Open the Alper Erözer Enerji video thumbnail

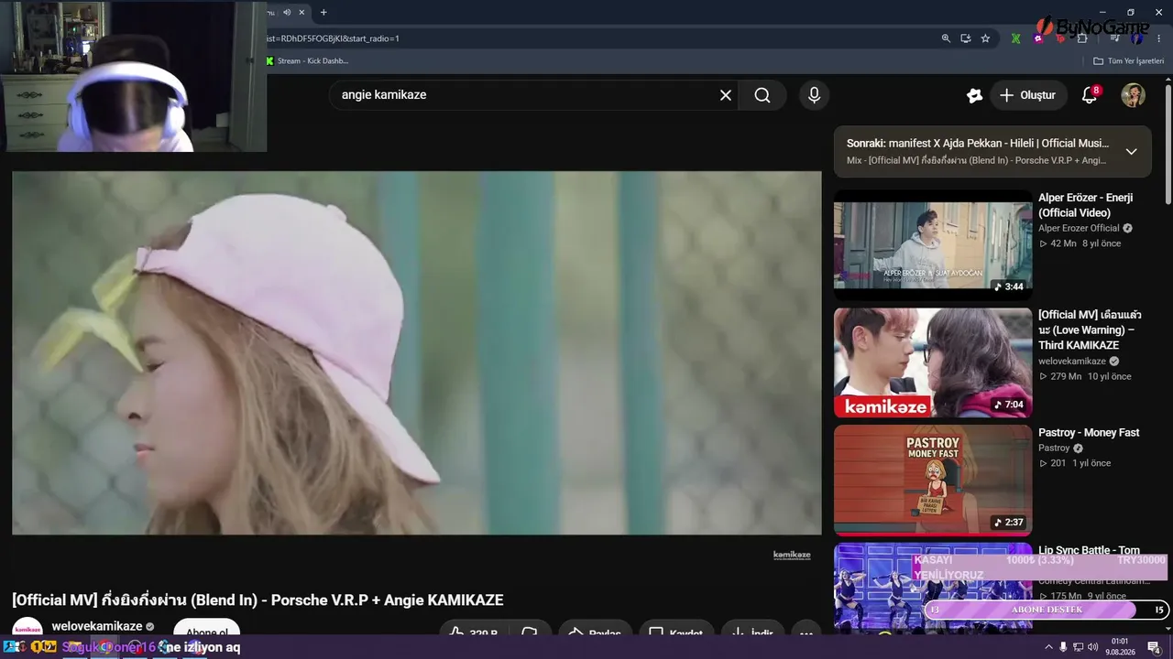933,244
